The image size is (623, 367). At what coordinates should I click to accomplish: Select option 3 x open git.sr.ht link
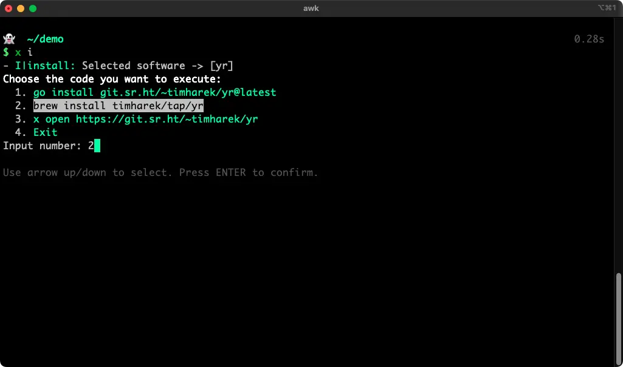click(x=145, y=120)
